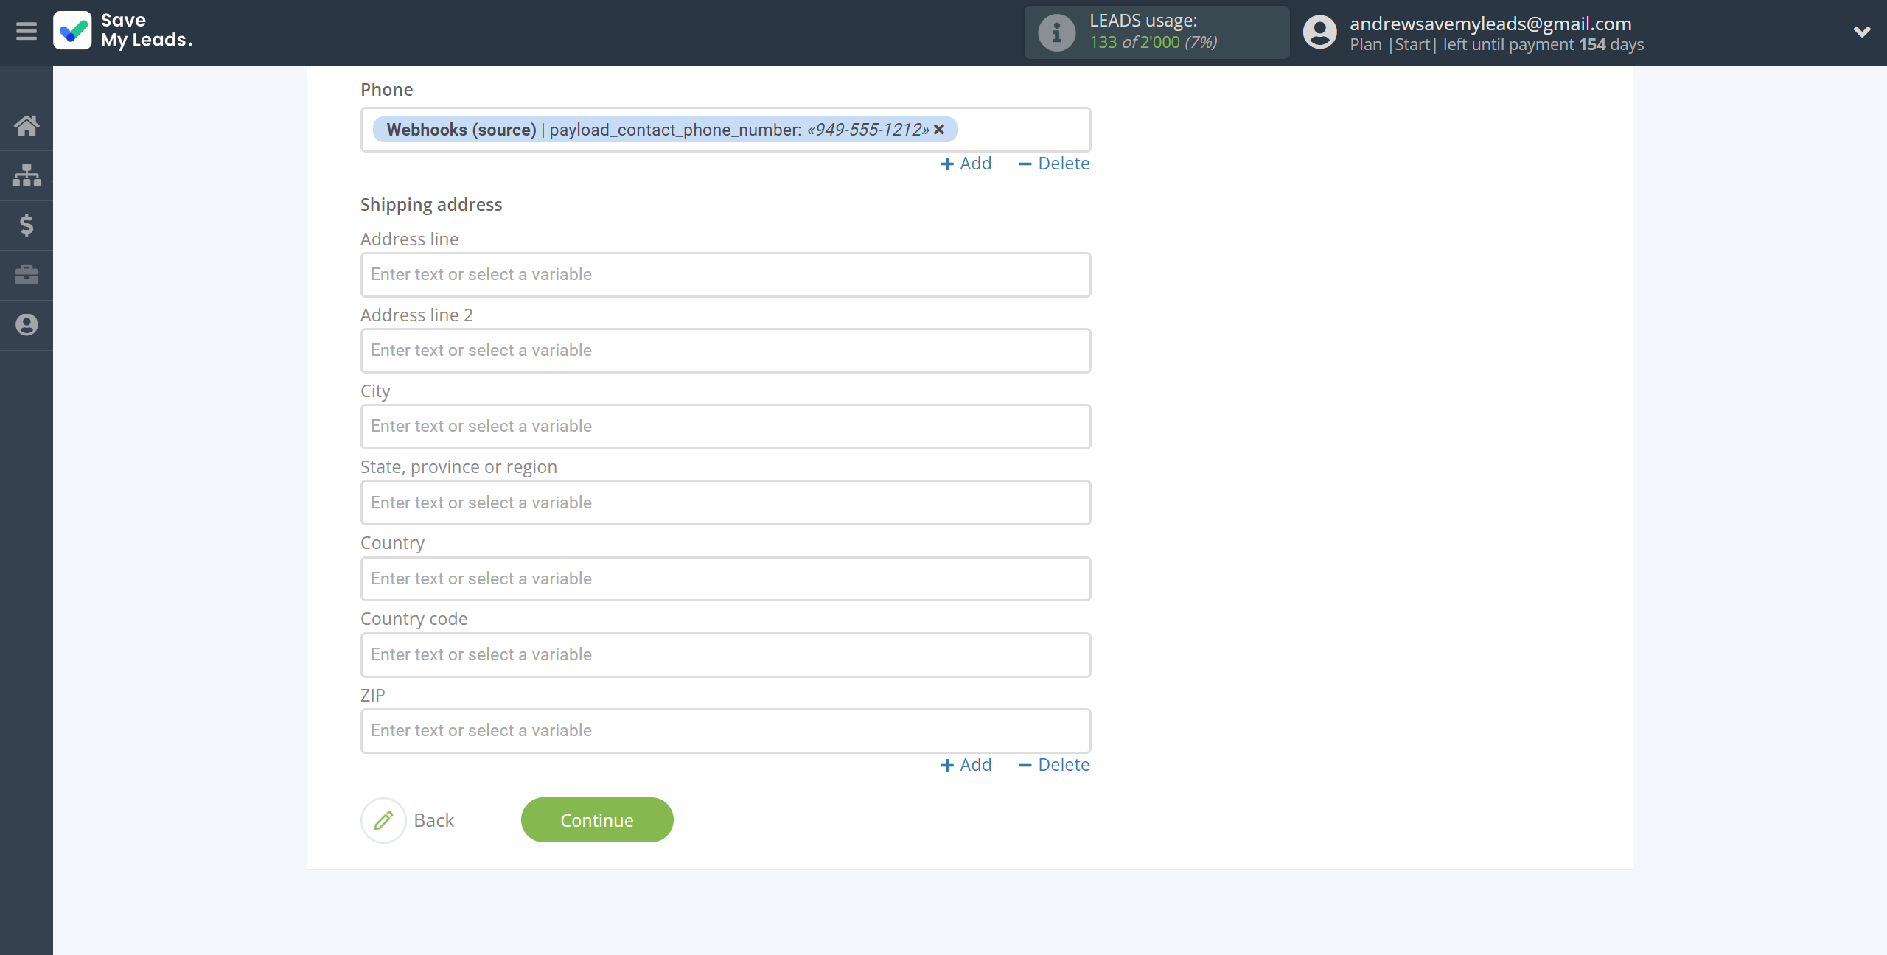The height and width of the screenshot is (955, 1887).
Task: Click the LEADS usage info icon
Action: (1056, 32)
